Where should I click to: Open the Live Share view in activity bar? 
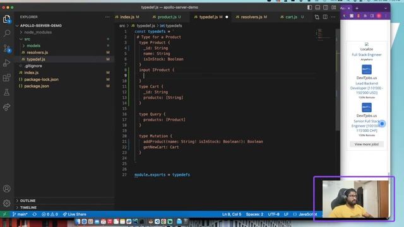pyautogui.click(x=7, y=107)
